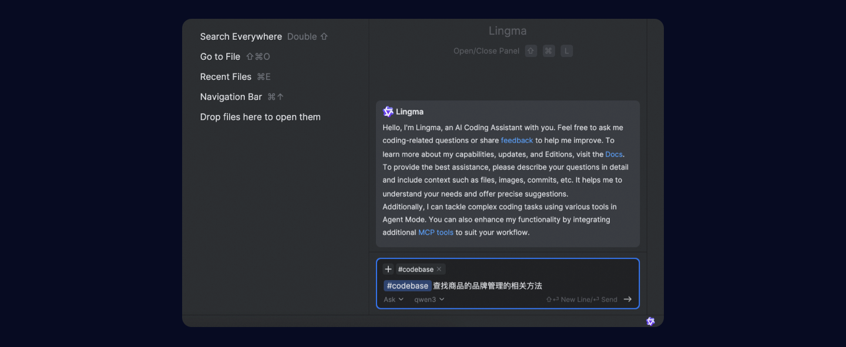Click the Navigation Bar hint
This screenshot has height=347, width=846.
[x=231, y=97]
